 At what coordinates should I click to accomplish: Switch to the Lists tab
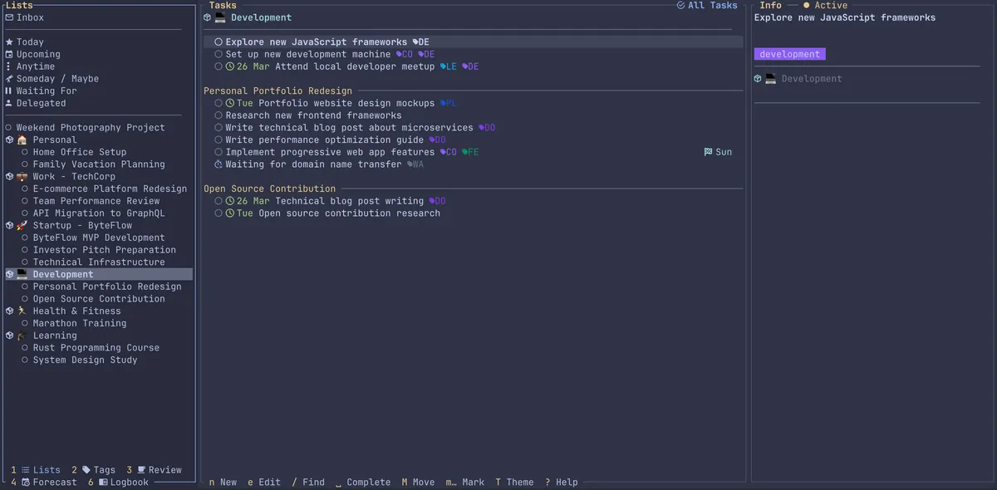tap(36, 470)
